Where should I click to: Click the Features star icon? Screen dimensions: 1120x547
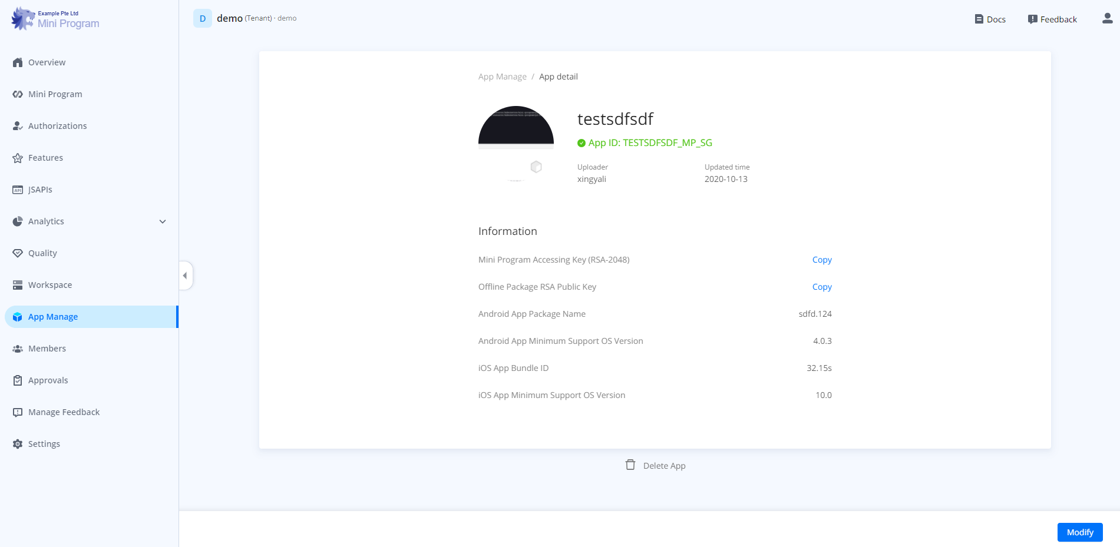pos(18,158)
